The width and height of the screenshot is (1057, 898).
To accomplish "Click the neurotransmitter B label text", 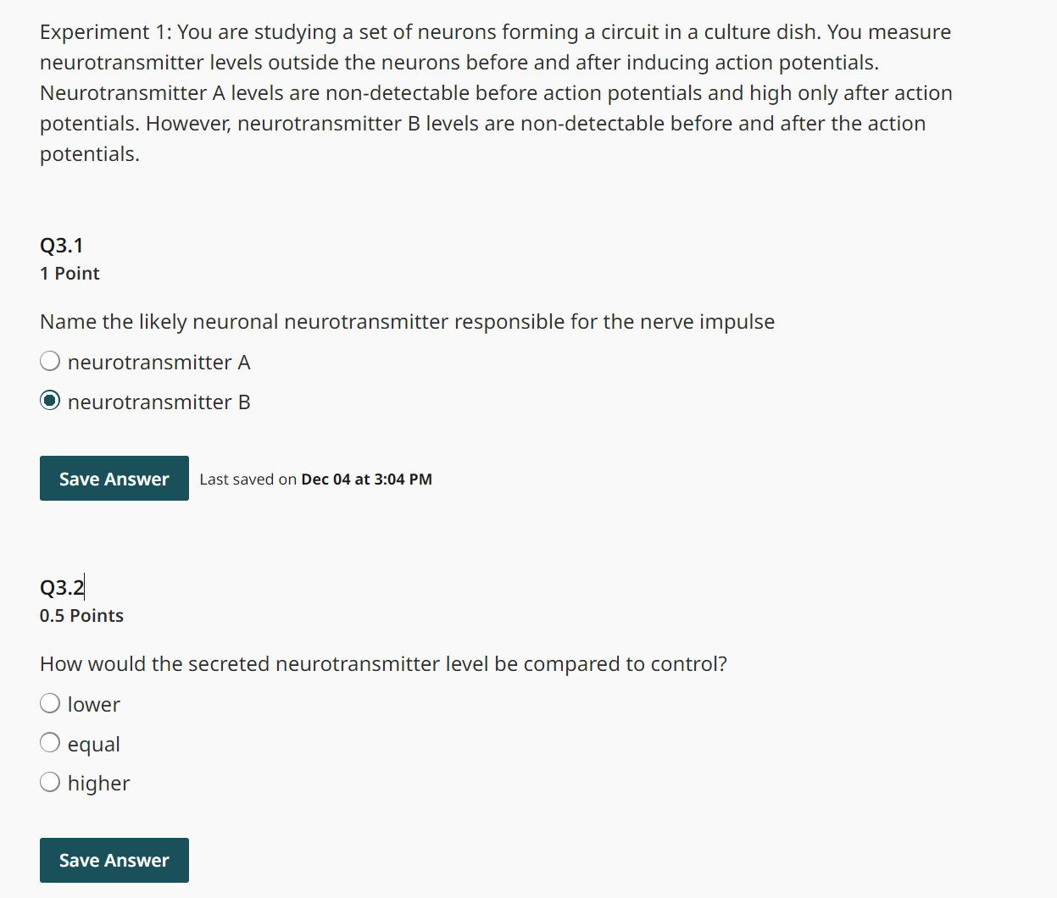I will click(159, 402).
